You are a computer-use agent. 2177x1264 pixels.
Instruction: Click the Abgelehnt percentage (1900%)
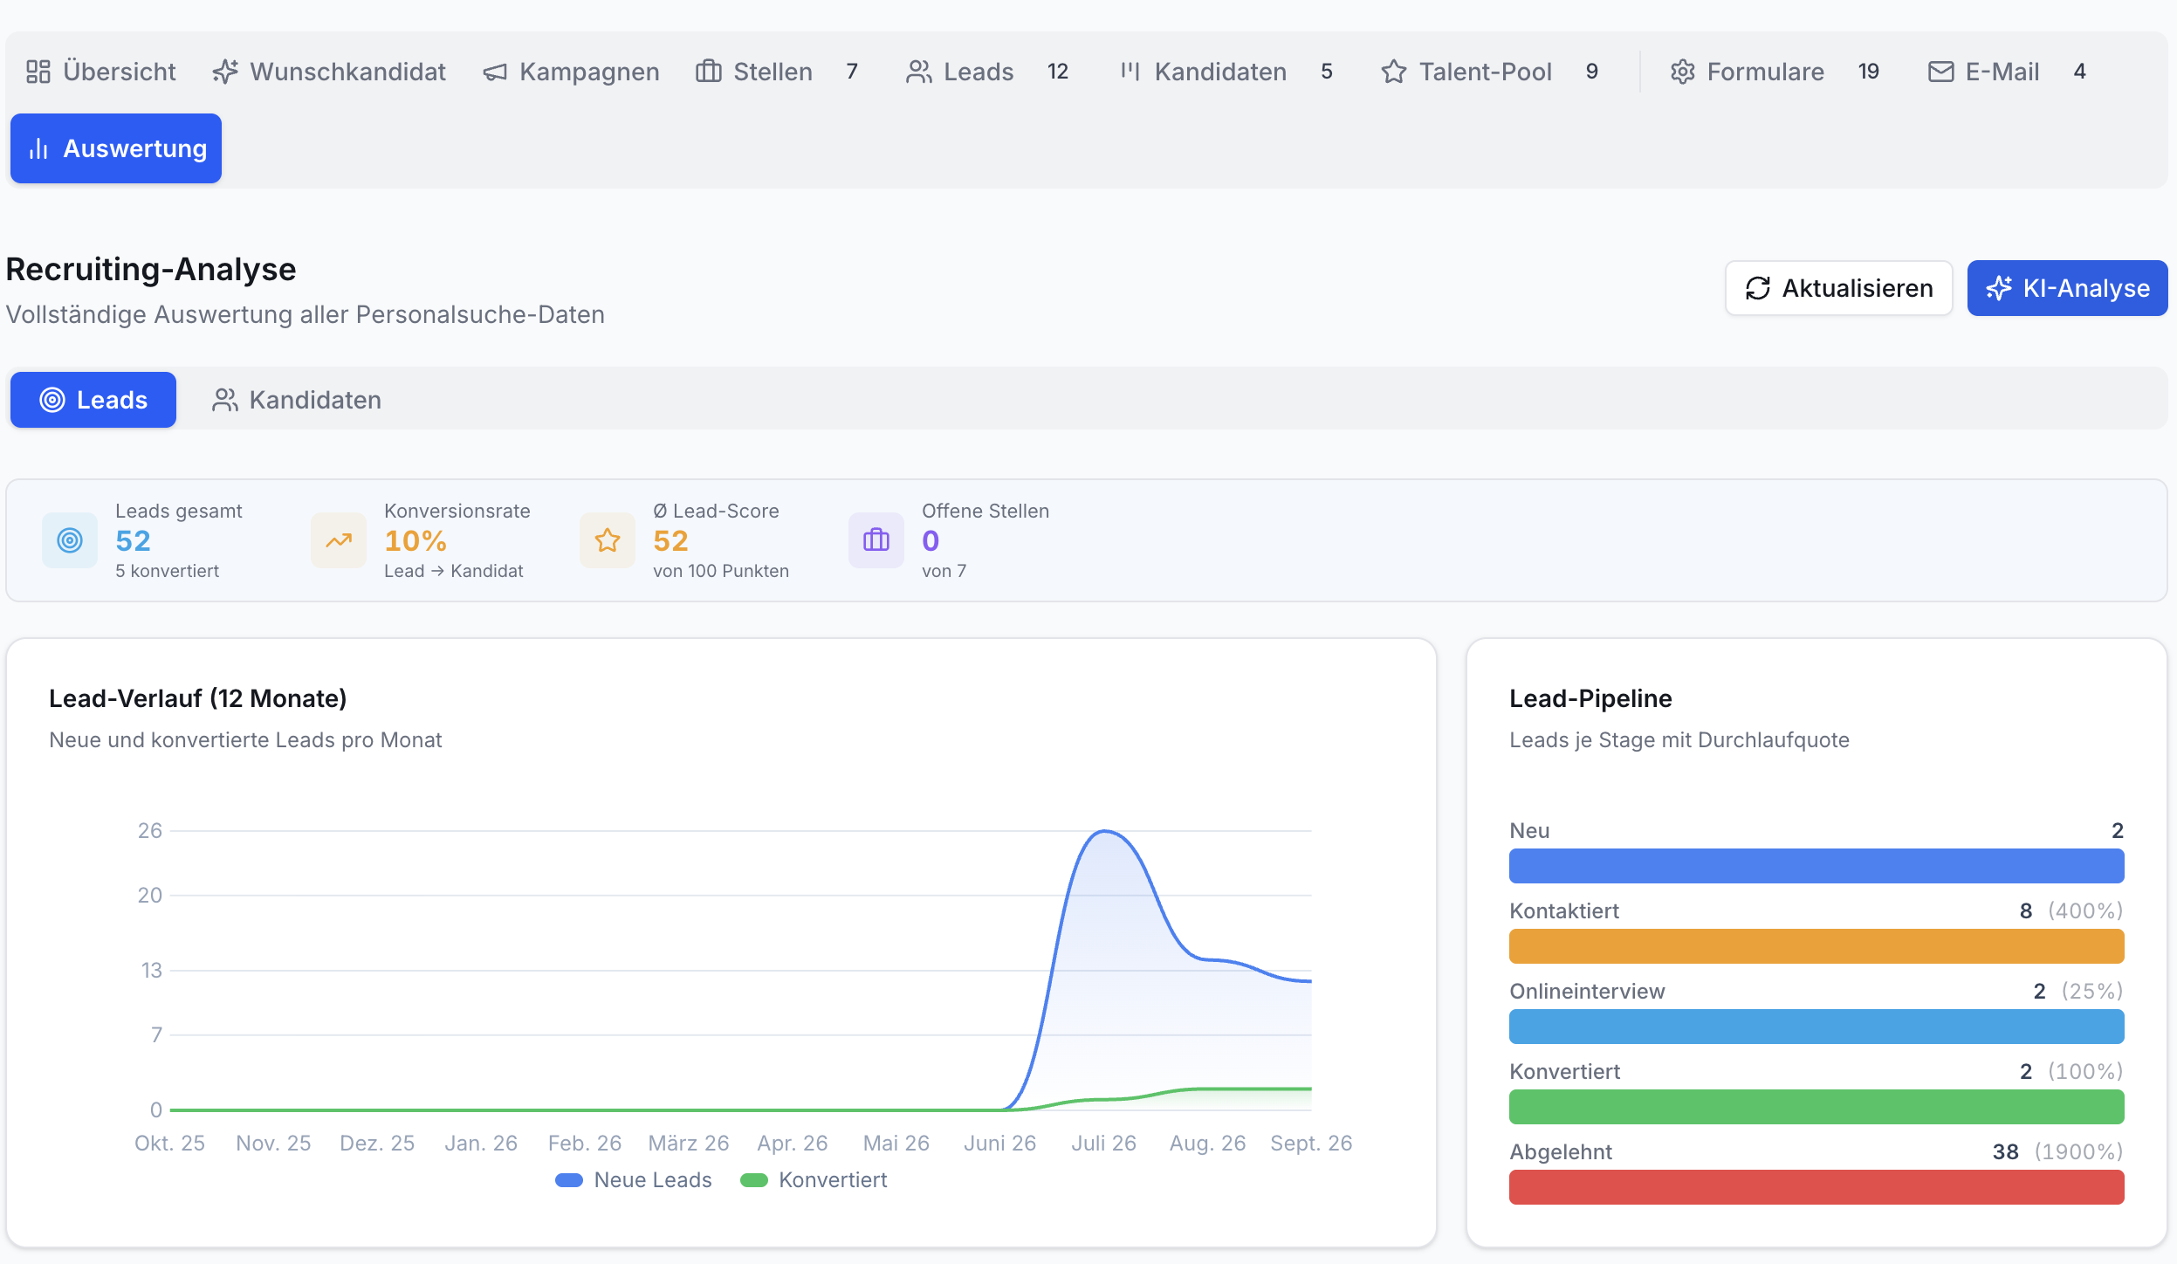[2078, 1152]
